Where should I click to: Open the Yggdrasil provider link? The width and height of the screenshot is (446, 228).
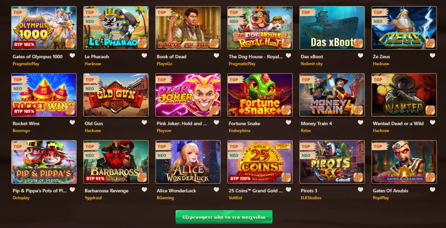(x=93, y=198)
